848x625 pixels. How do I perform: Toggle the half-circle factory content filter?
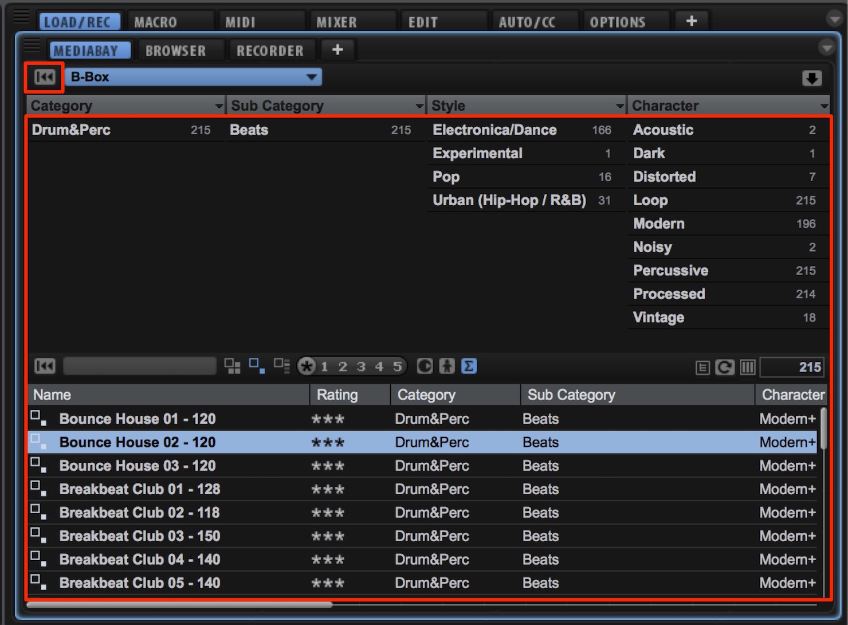(425, 366)
